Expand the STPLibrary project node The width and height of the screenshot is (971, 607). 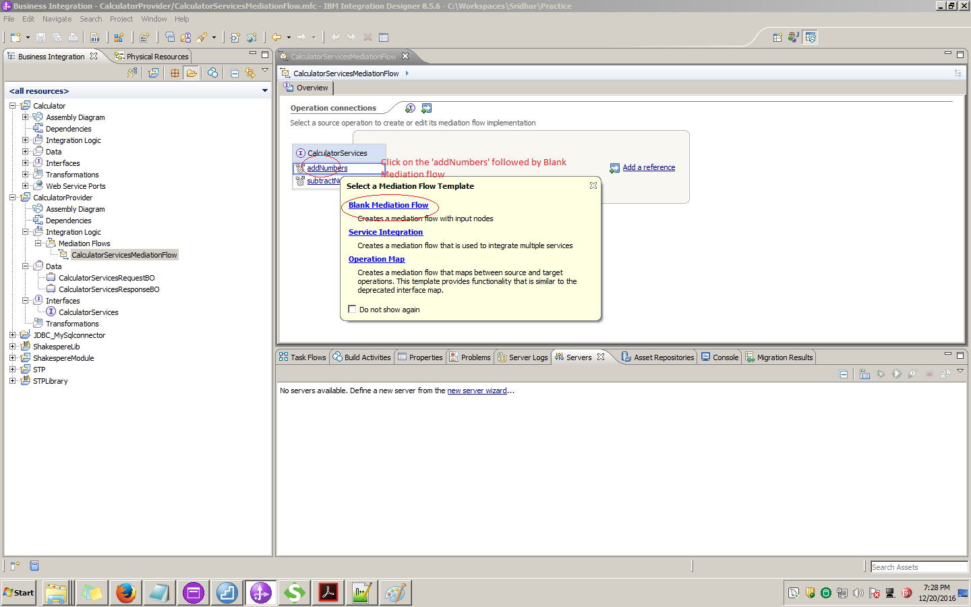pos(12,381)
